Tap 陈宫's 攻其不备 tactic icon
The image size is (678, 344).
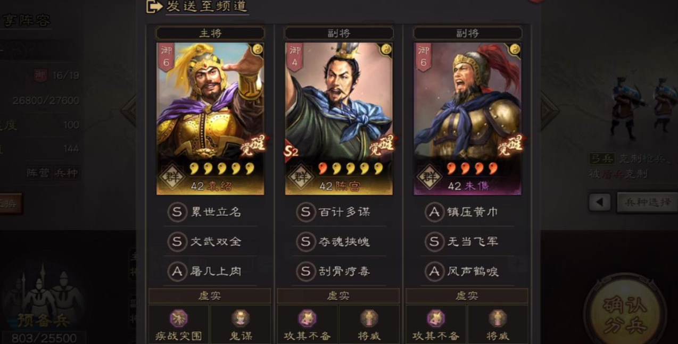coord(307,318)
